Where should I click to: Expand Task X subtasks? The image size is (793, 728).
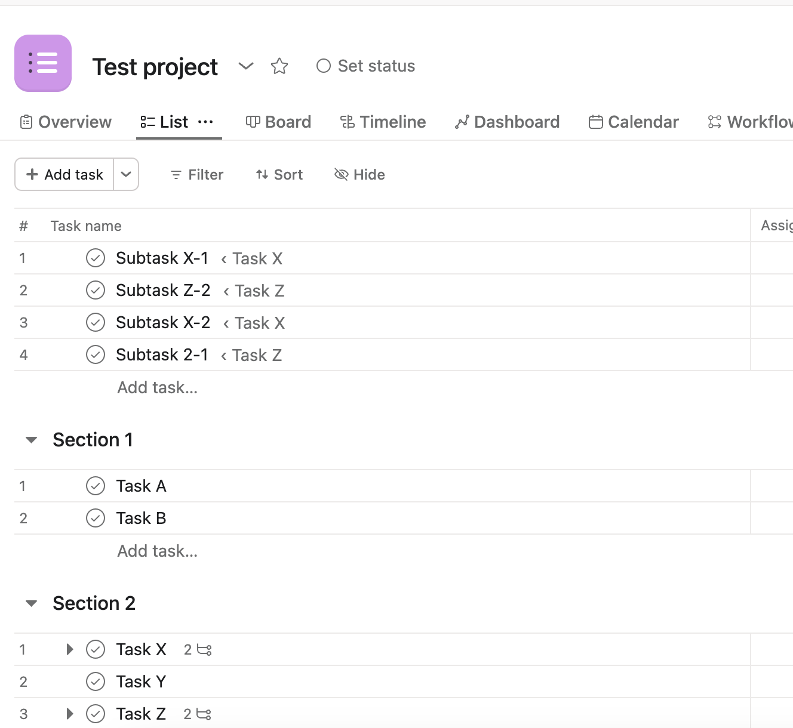[70, 650]
